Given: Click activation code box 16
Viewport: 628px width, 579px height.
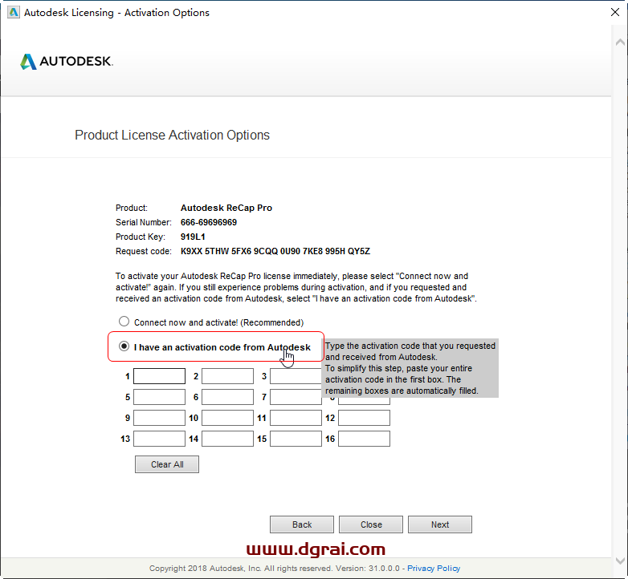Looking at the screenshot, I should pos(364,439).
